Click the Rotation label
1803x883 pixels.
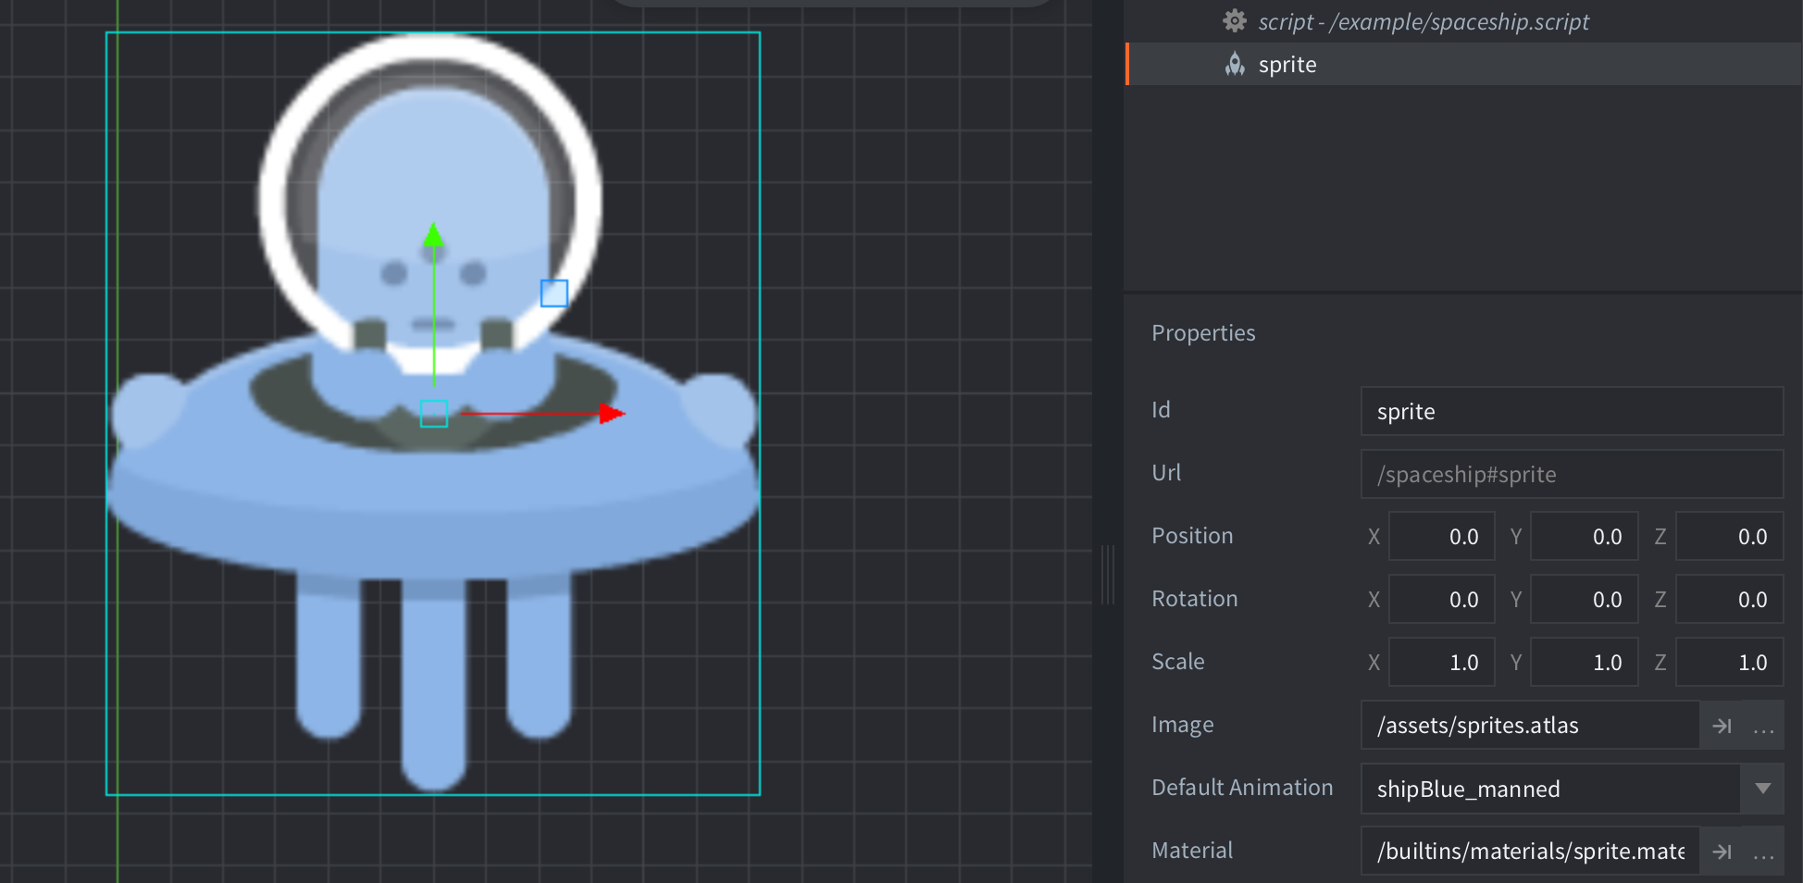pos(1194,598)
